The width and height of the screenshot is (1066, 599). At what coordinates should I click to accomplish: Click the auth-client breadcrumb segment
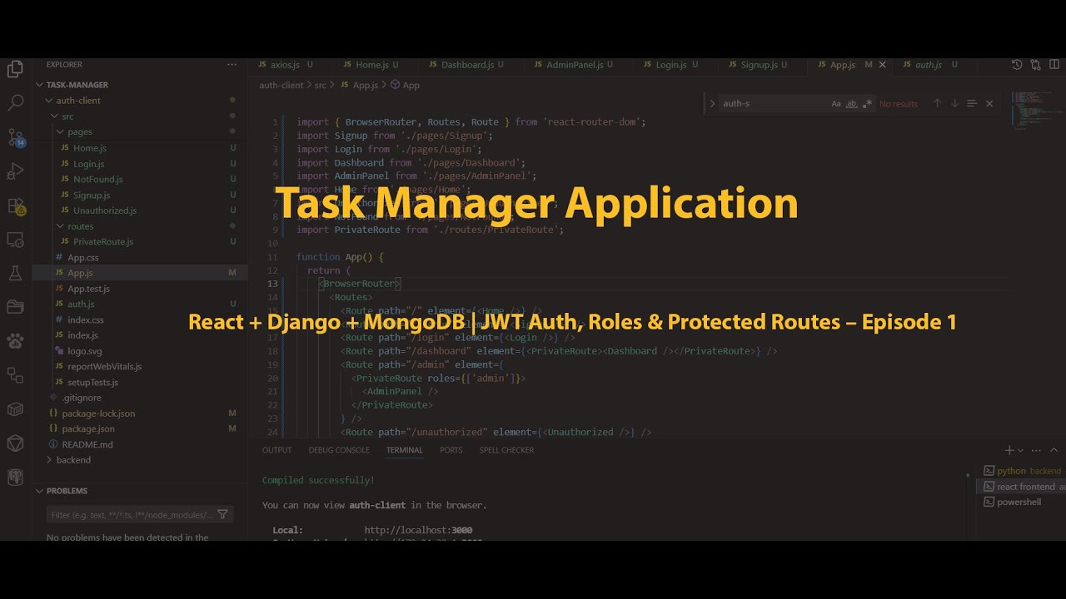pos(281,85)
